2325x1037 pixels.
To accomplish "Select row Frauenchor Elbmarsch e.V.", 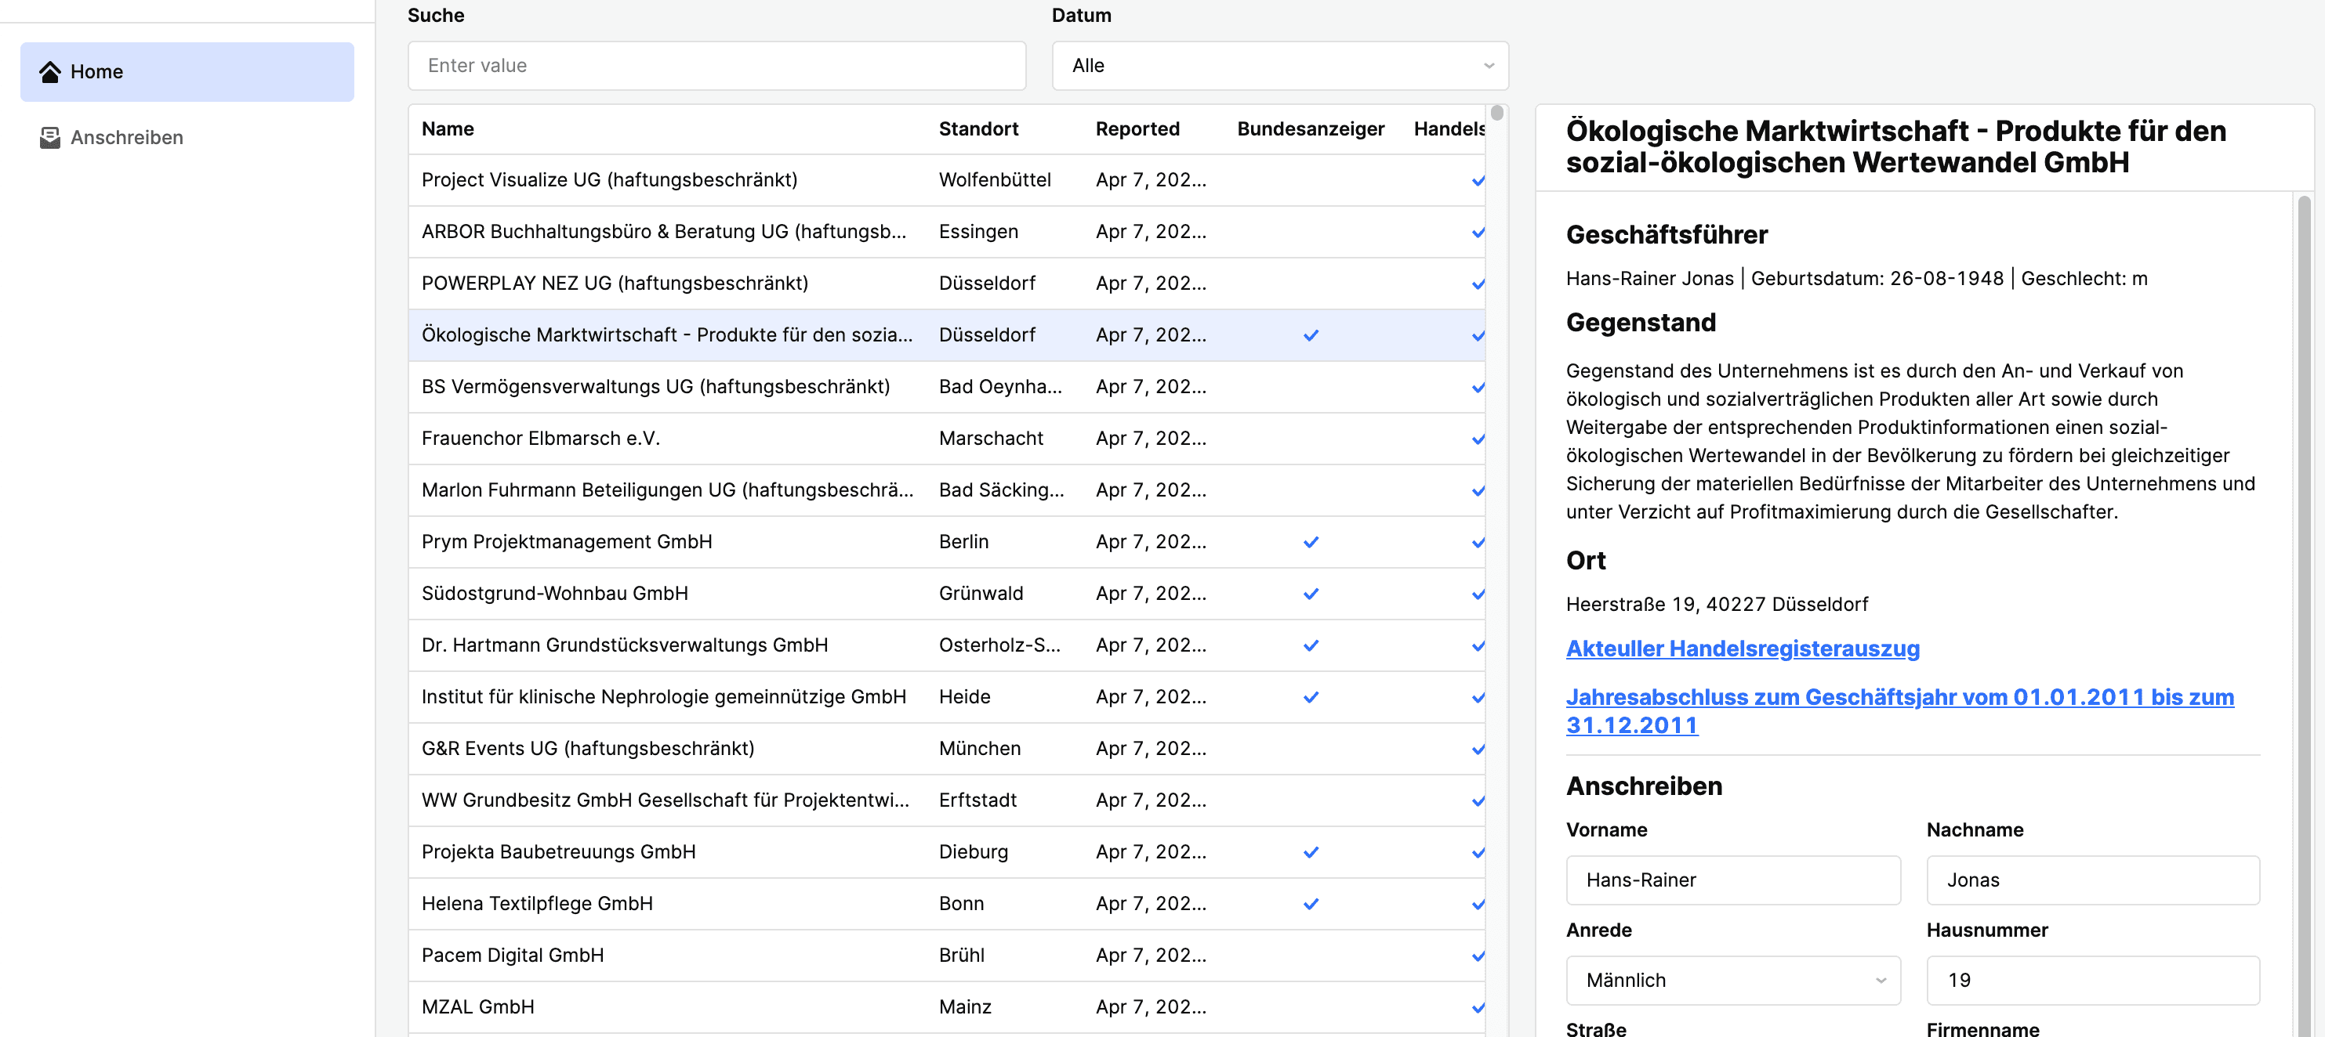I will point(947,439).
